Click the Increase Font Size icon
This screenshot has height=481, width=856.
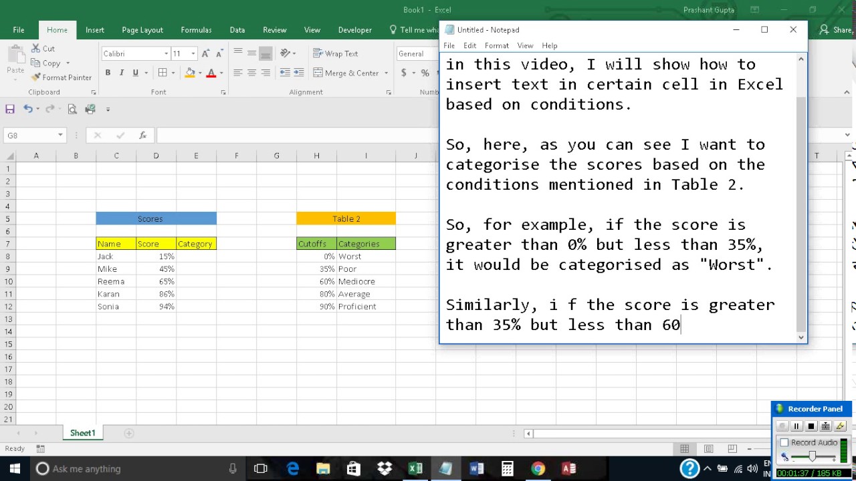(x=206, y=53)
